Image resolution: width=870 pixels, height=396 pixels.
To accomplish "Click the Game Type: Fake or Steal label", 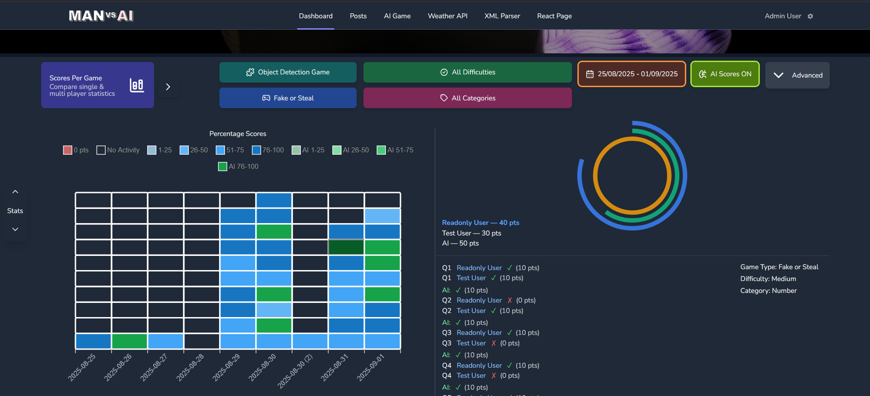I will click(779, 267).
